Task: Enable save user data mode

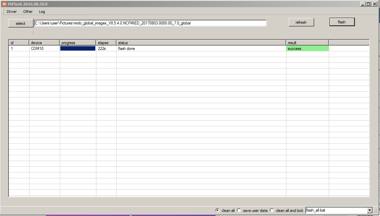Action: 239,210
